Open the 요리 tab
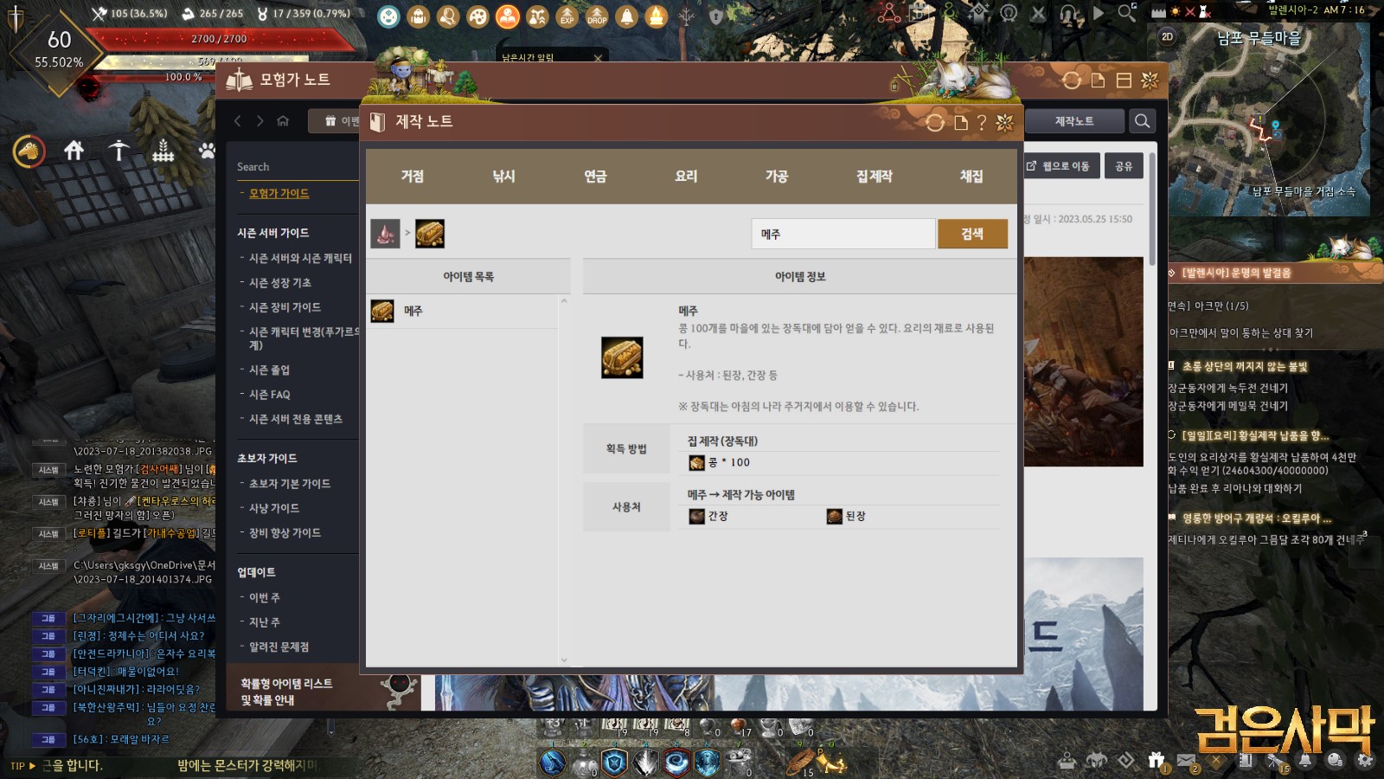1384x779 pixels. 686,176
